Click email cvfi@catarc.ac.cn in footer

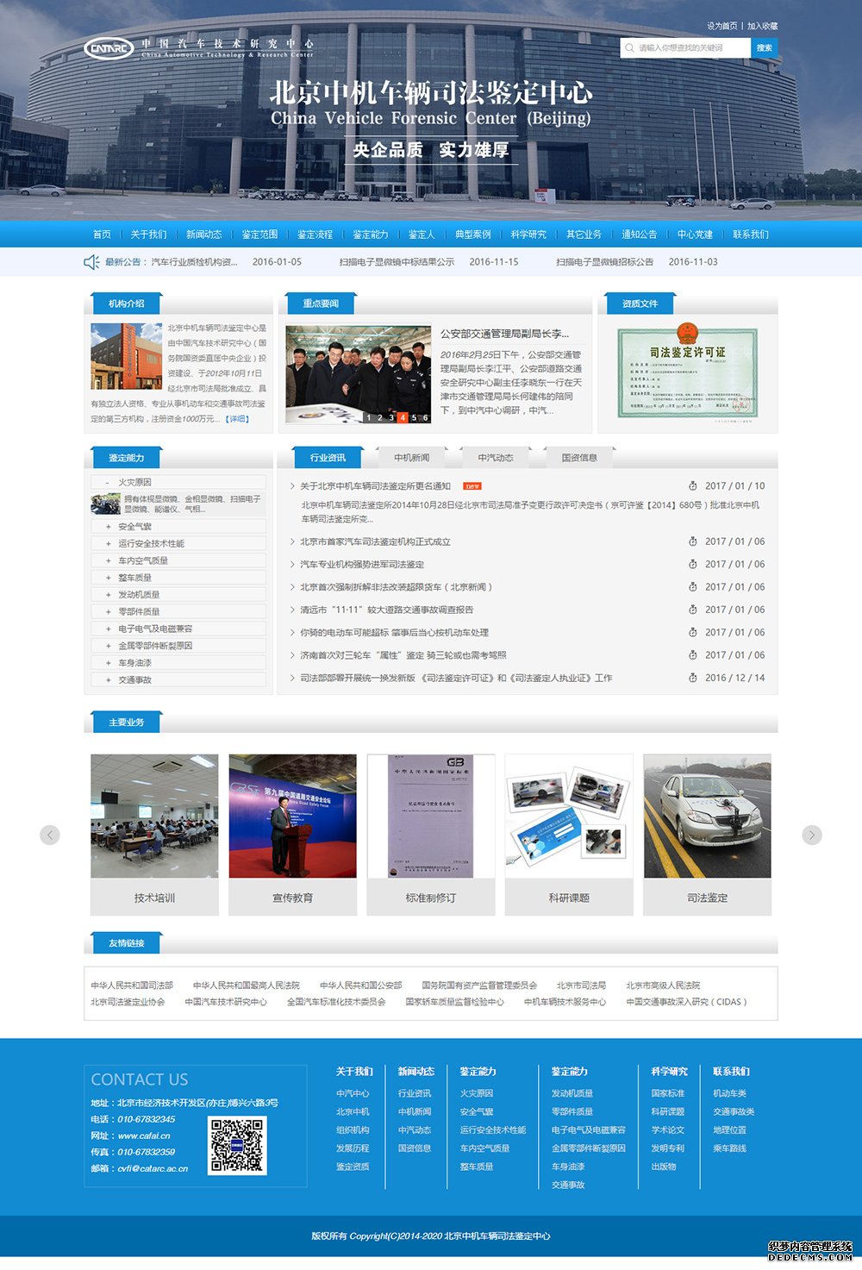click(153, 1169)
